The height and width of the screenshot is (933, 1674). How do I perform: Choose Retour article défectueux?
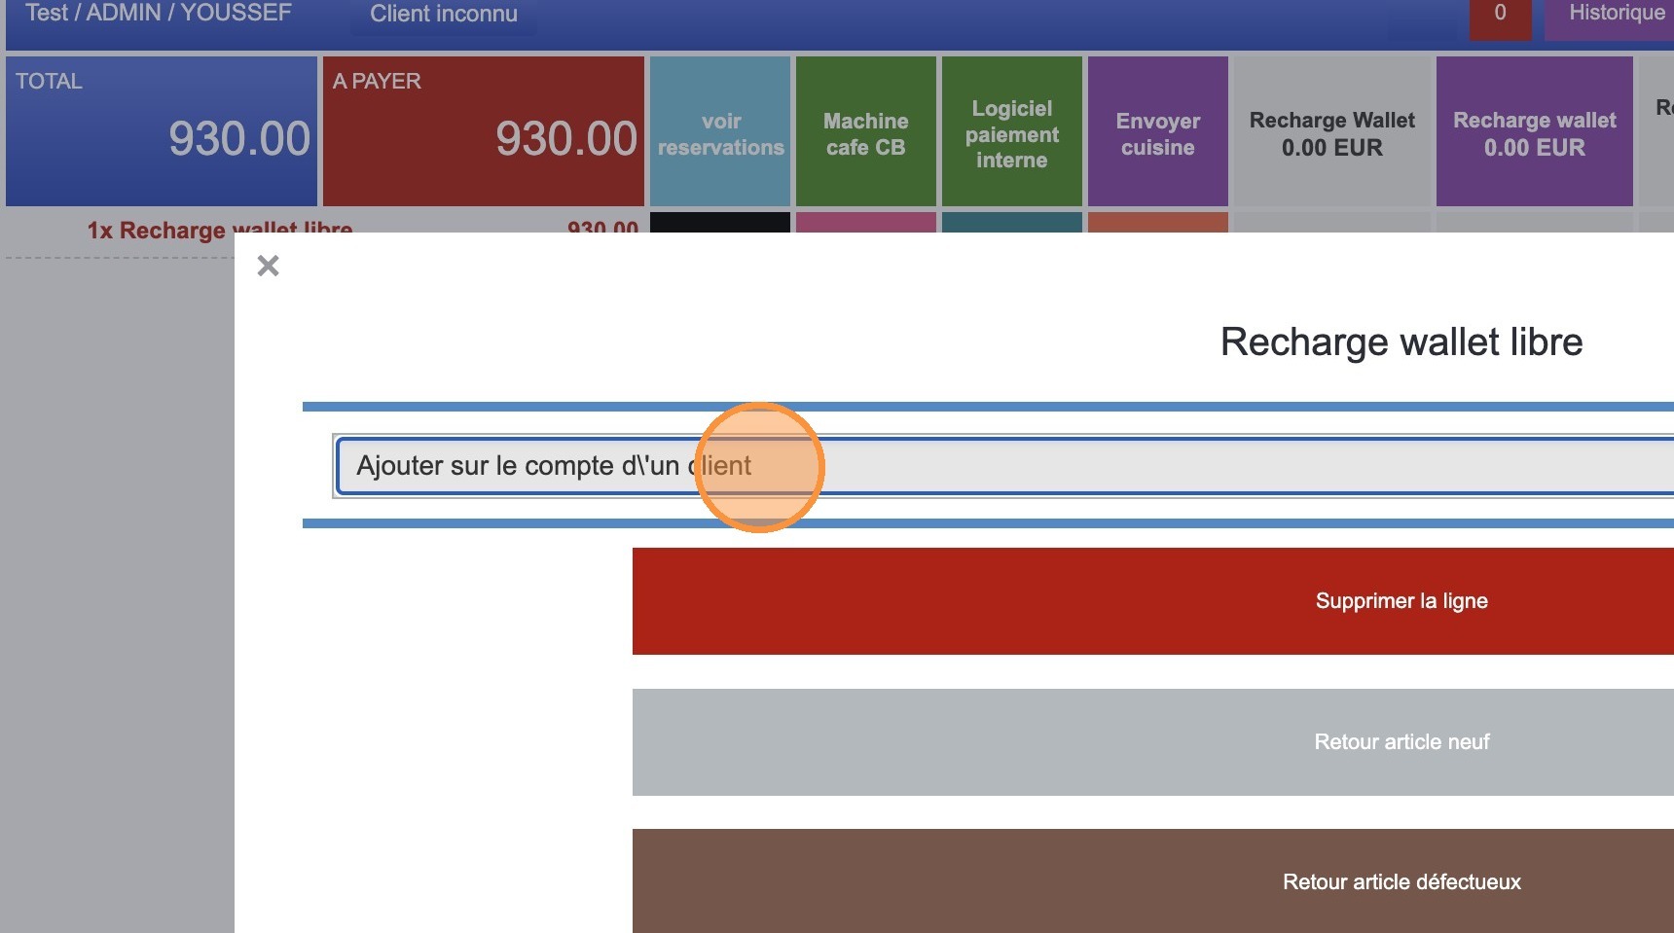pyautogui.click(x=1152, y=880)
